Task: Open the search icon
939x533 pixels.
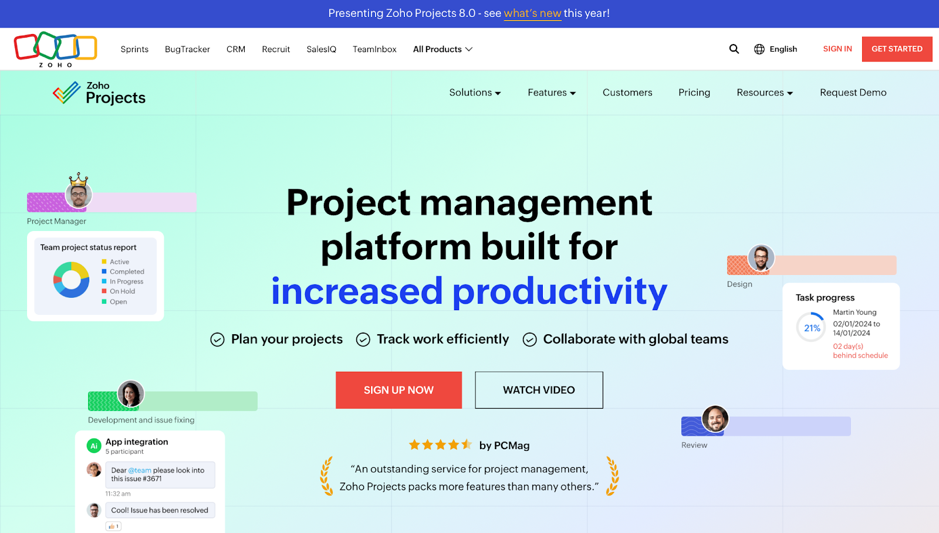Action: pos(734,49)
